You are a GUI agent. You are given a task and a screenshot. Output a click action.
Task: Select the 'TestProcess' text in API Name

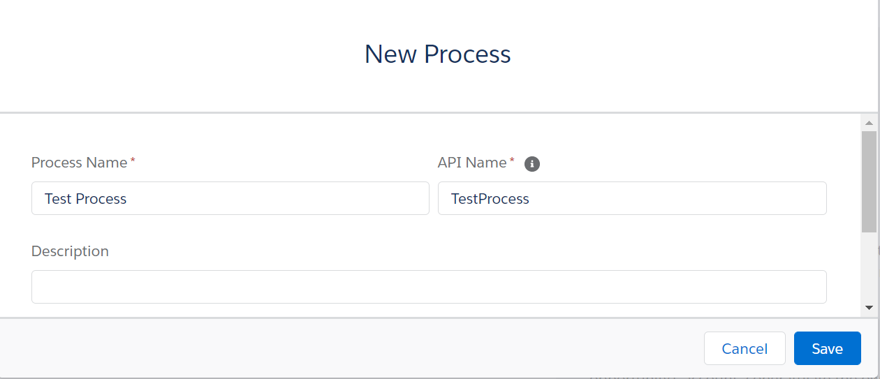tap(490, 199)
